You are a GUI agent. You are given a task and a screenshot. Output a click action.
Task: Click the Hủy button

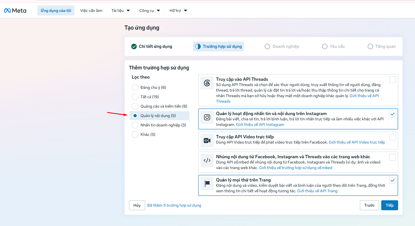point(137,205)
